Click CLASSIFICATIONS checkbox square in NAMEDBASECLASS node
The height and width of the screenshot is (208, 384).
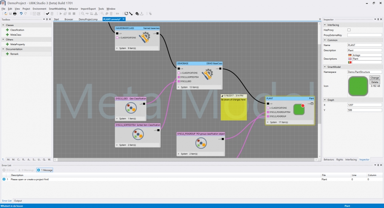tap(117, 38)
